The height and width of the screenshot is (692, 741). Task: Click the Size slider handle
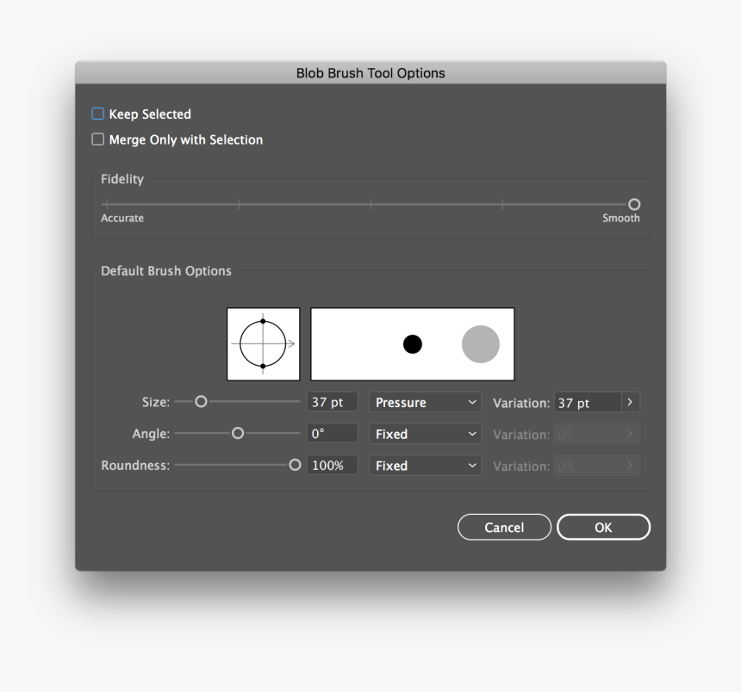click(x=201, y=401)
